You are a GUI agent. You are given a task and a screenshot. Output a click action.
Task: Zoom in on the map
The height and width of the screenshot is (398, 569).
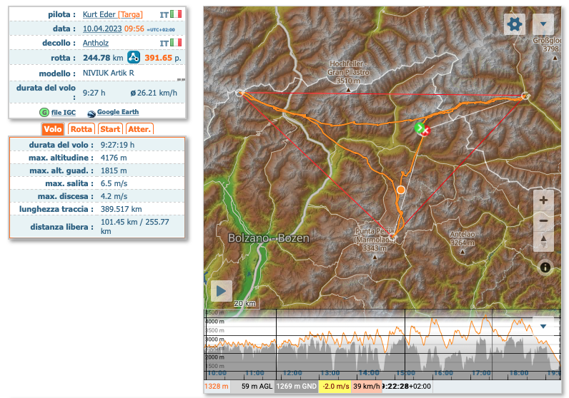[x=543, y=200]
